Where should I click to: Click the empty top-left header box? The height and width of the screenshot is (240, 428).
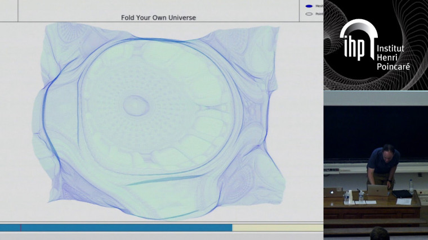pyautogui.click(x=9, y=11)
